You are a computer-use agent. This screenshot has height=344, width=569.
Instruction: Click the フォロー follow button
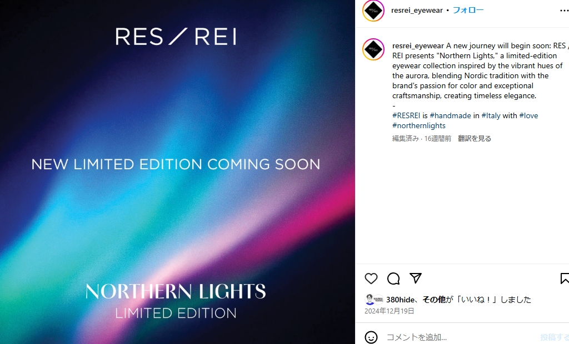[468, 10]
